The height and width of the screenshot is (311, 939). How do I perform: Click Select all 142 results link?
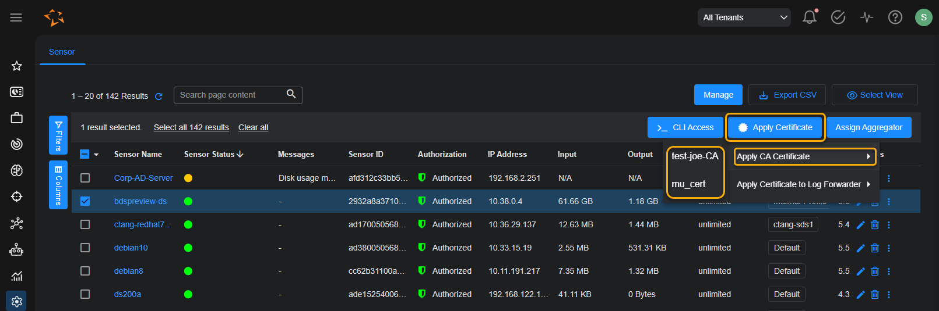coord(191,127)
